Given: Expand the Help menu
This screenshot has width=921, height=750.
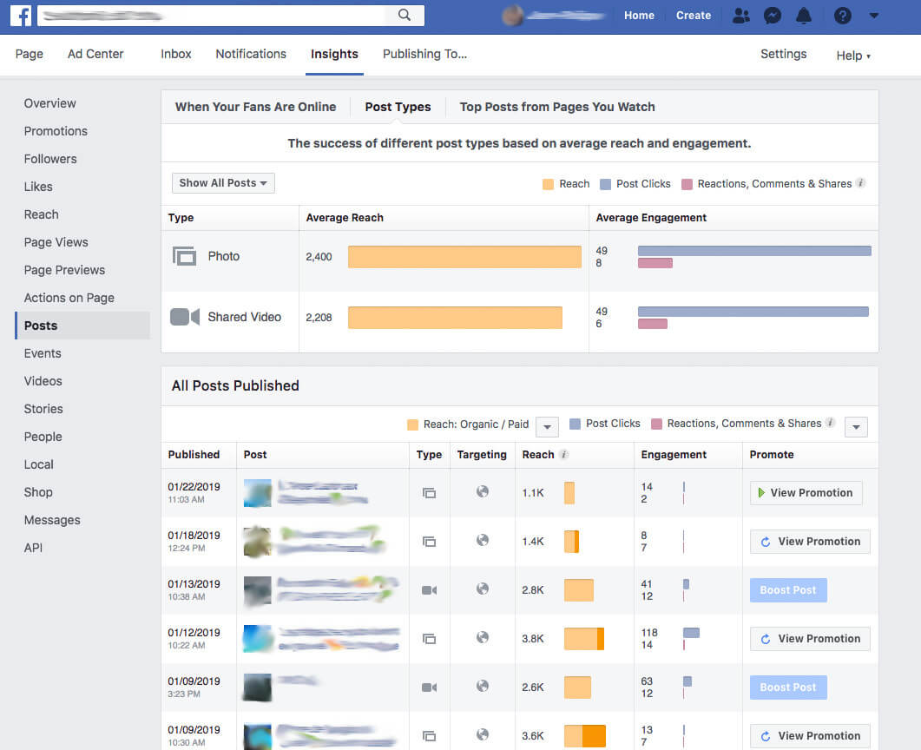Looking at the screenshot, I should [853, 56].
